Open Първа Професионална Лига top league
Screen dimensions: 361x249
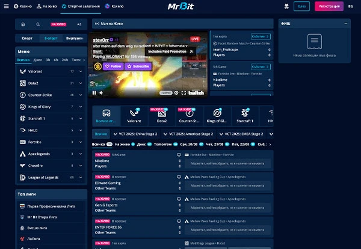point(51,206)
